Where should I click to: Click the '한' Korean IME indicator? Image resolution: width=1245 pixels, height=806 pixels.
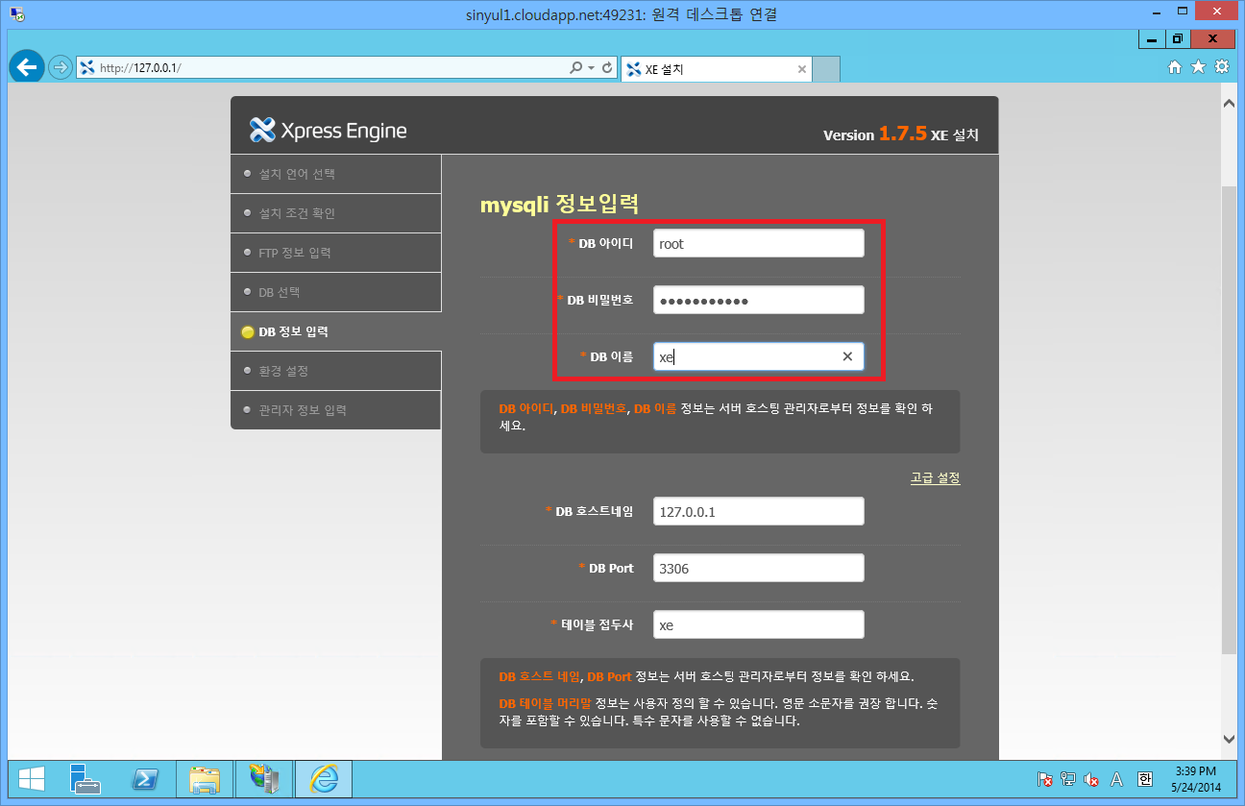click(1144, 779)
